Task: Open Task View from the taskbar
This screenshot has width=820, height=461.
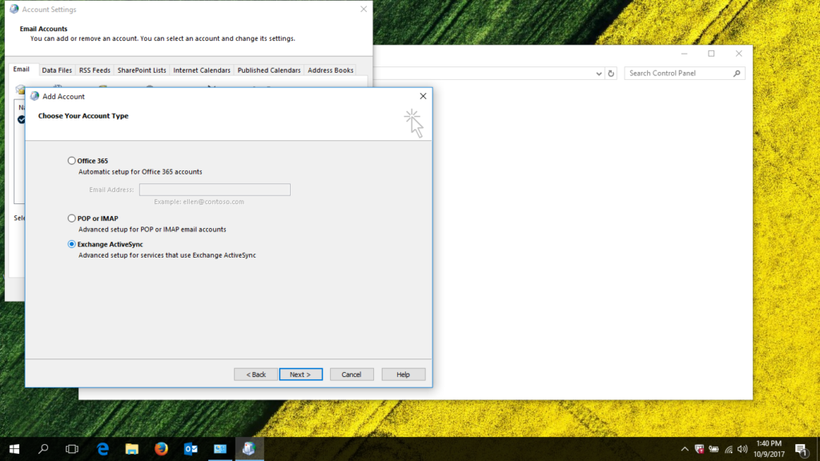Action: point(72,448)
